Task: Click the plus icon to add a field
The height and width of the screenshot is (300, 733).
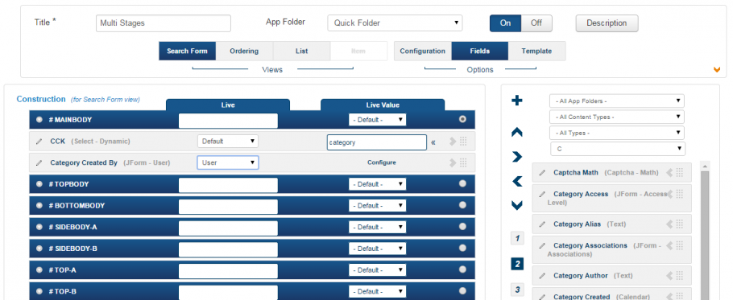Action: pos(517,101)
